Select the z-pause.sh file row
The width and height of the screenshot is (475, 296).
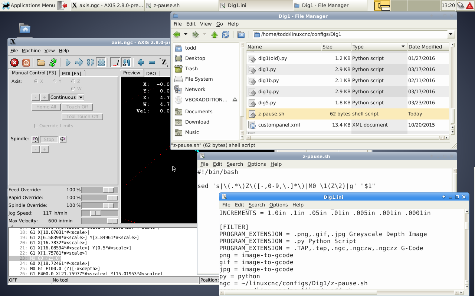(x=347, y=114)
